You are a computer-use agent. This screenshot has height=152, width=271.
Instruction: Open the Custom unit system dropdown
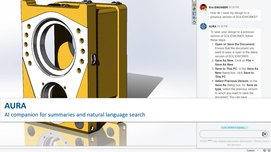pyautogui.click(x=252, y=150)
